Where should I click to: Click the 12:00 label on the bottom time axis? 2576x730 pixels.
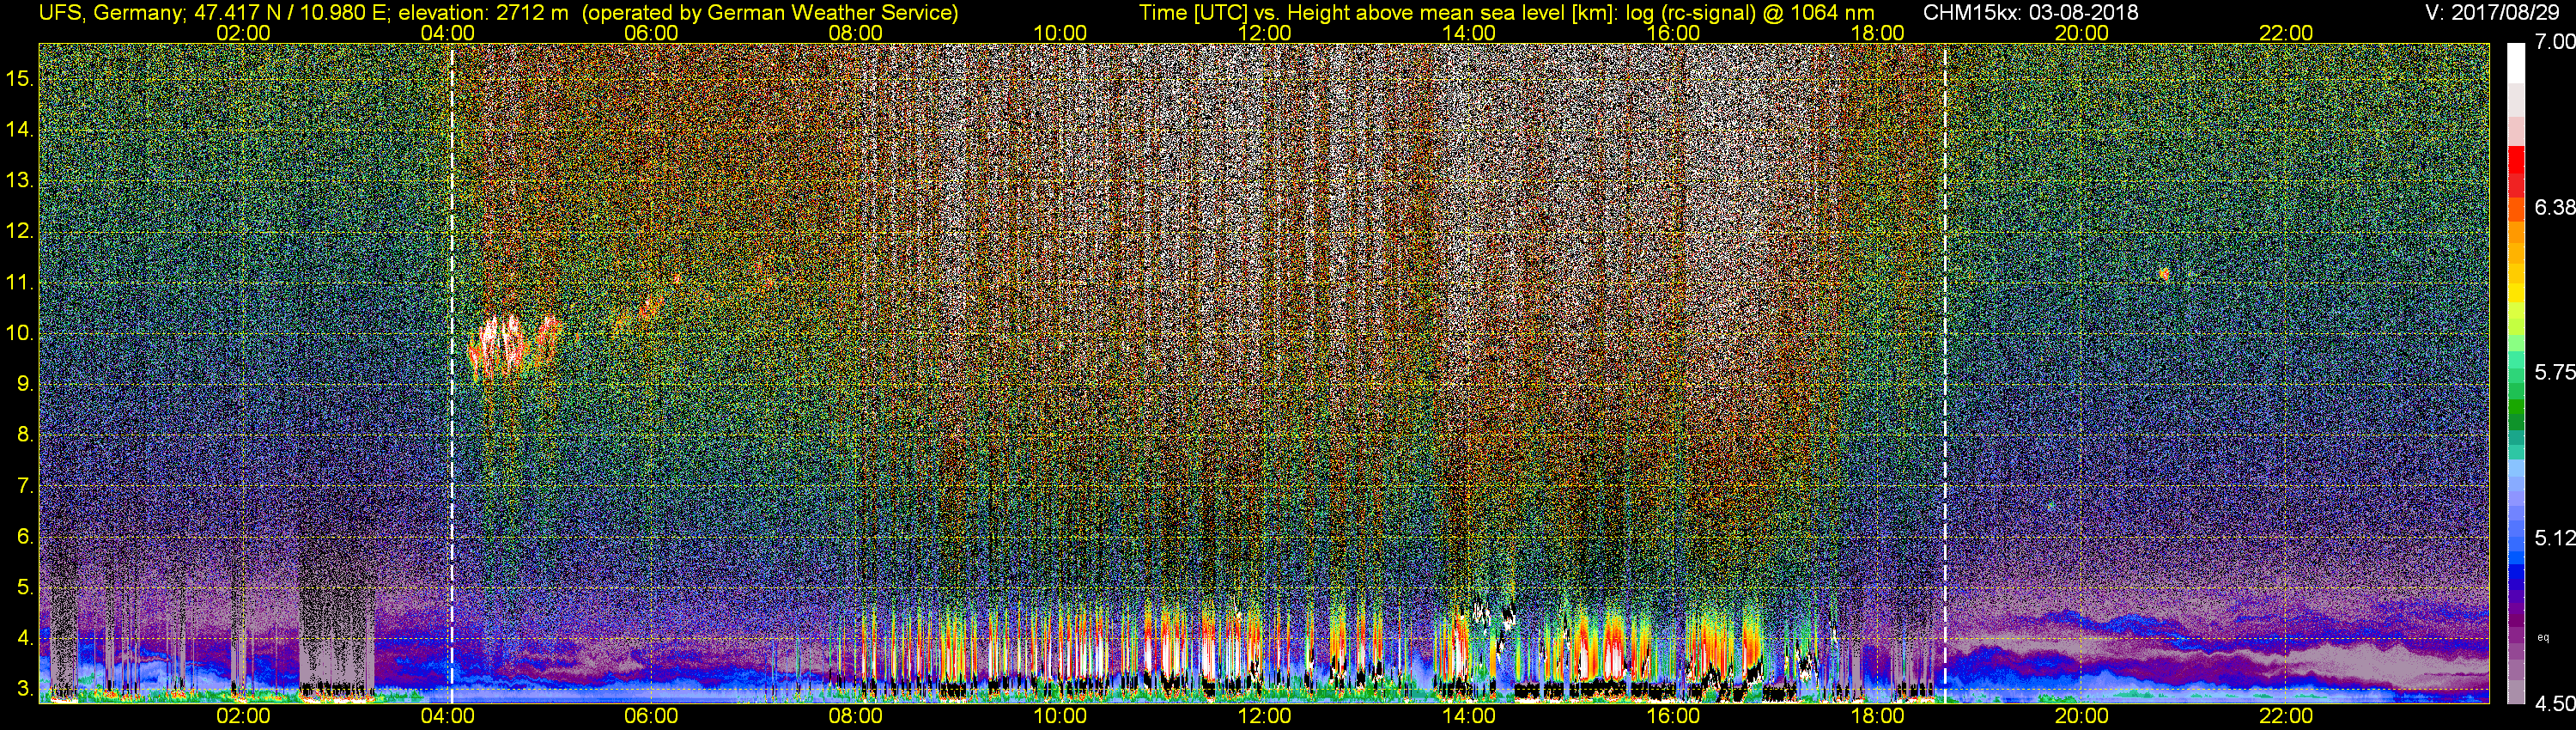(1264, 716)
